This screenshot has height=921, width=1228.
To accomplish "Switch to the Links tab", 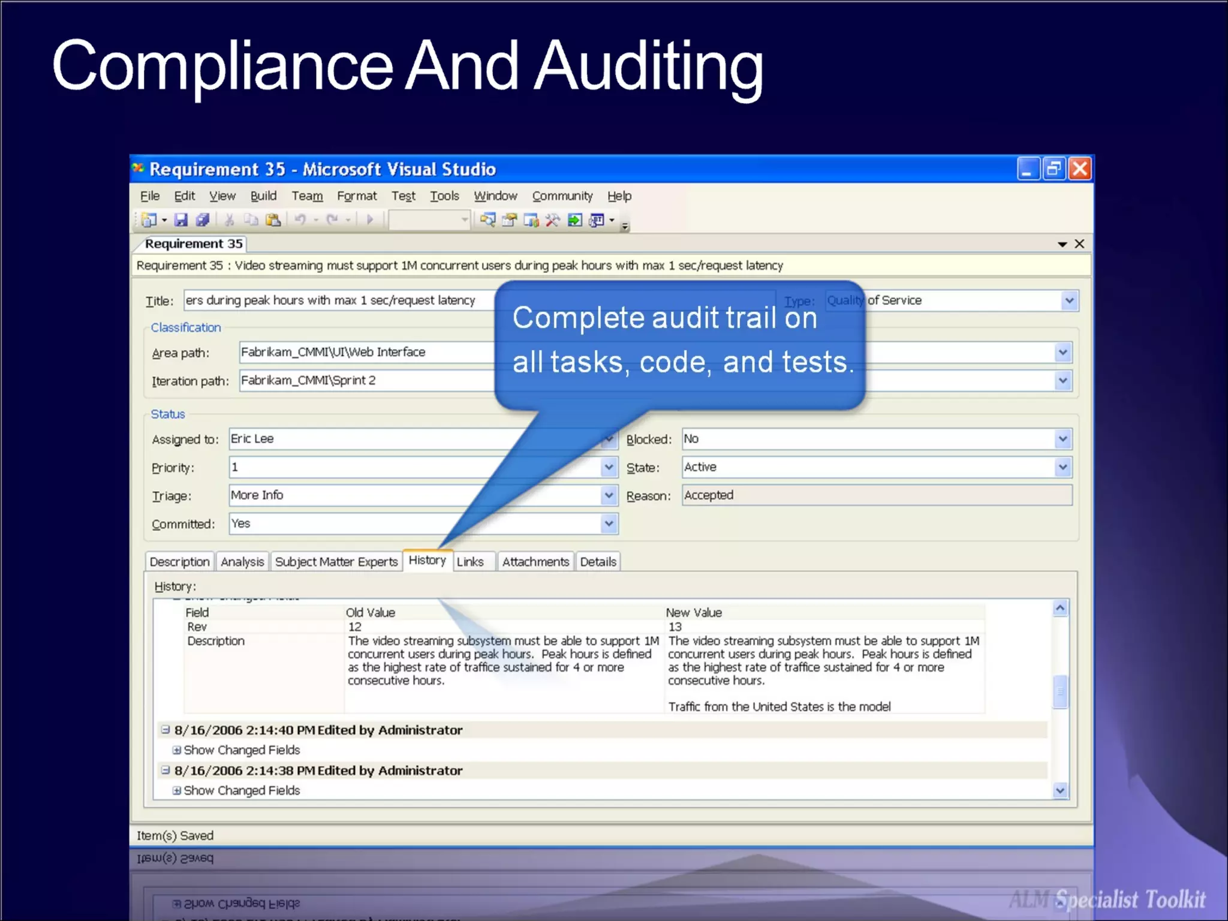I will click(x=470, y=562).
